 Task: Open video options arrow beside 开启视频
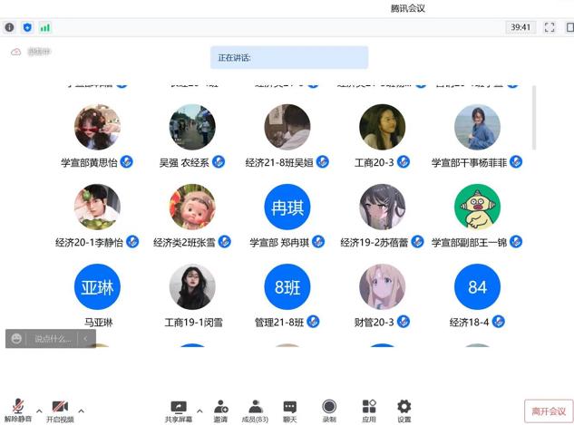click(81, 411)
